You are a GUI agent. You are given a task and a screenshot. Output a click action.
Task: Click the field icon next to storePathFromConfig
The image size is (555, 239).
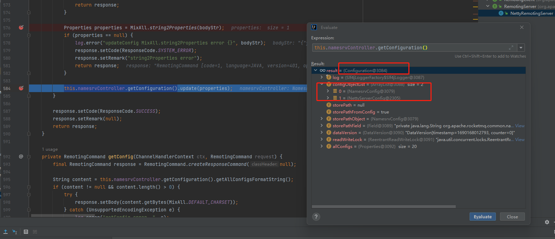(329, 112)
